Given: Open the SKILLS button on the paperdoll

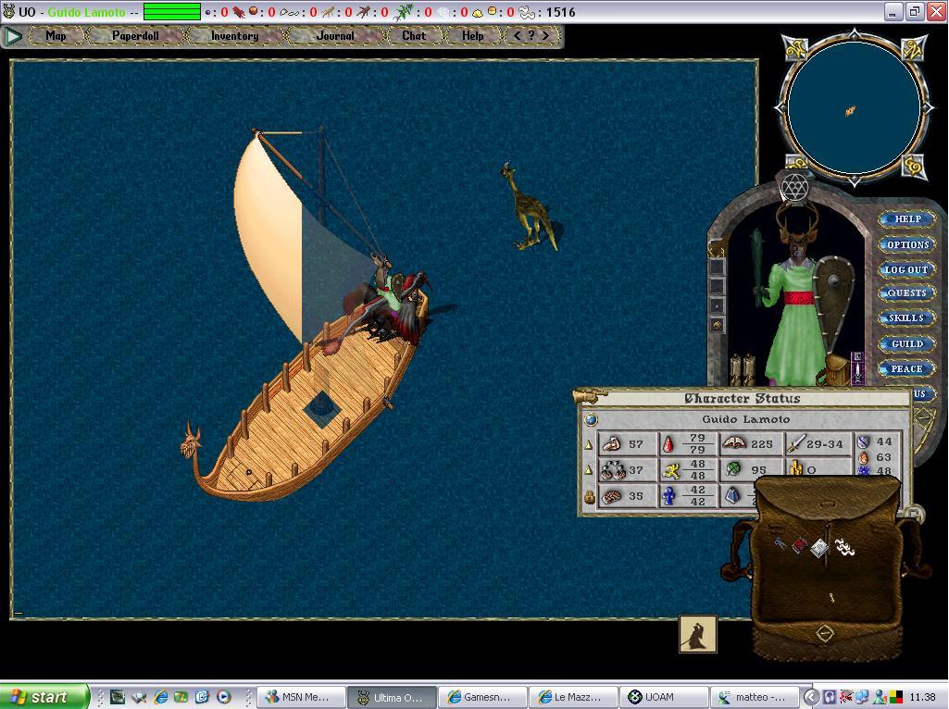Looking at the screenshot, I should [x=906, y=318].
